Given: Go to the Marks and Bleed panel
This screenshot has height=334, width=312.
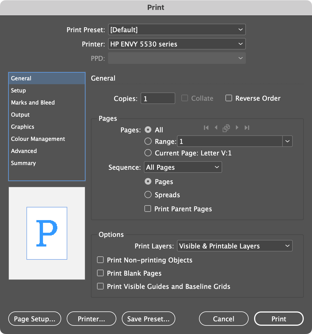Looking at the screenshot, I should click(33, 102).
